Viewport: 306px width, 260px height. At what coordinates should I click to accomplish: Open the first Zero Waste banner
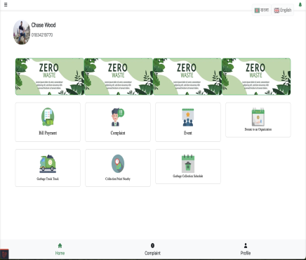[50, 77]
